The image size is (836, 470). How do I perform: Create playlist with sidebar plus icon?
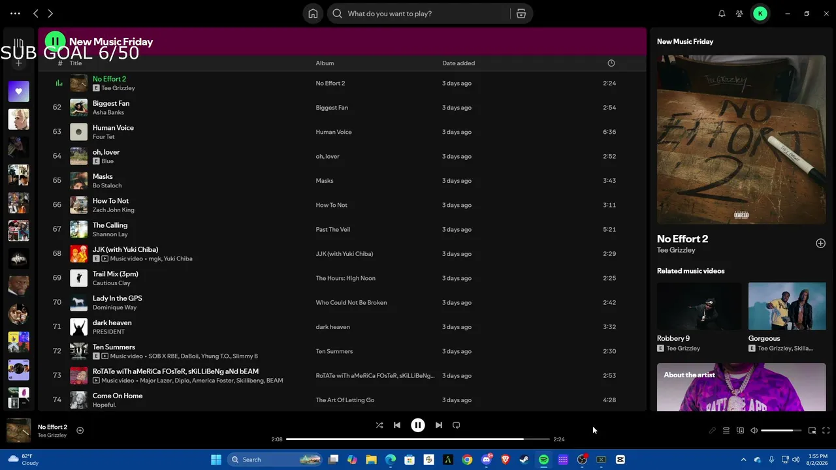pyautogui.click(x=18, y=63)
